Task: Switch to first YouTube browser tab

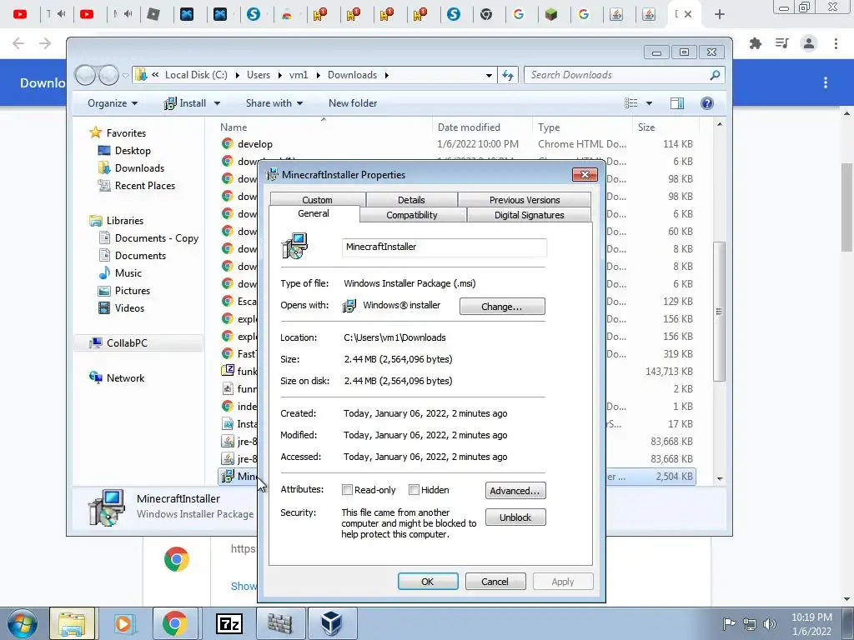Action: pos(20,14)
